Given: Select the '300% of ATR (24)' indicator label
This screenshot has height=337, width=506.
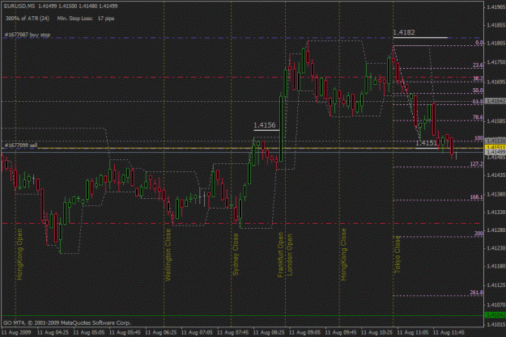Looking at the screenshot, I should pyautogui.click(x=27, y=19).
